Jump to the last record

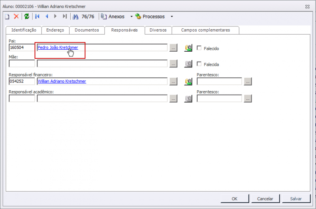[x=65, y=17]
